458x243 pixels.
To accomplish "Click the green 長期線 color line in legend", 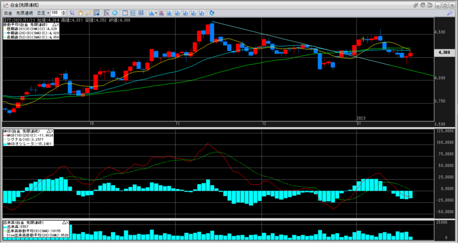I will [x=5, y=37].
